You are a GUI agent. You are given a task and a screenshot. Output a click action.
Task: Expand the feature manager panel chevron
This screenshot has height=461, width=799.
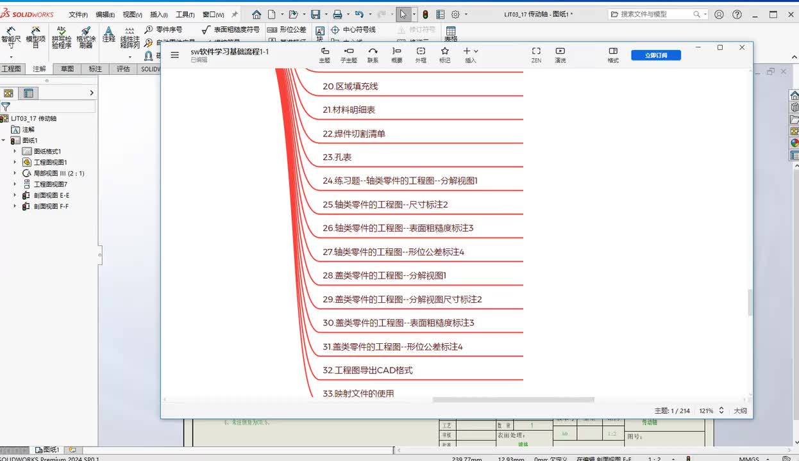(92, 93)
